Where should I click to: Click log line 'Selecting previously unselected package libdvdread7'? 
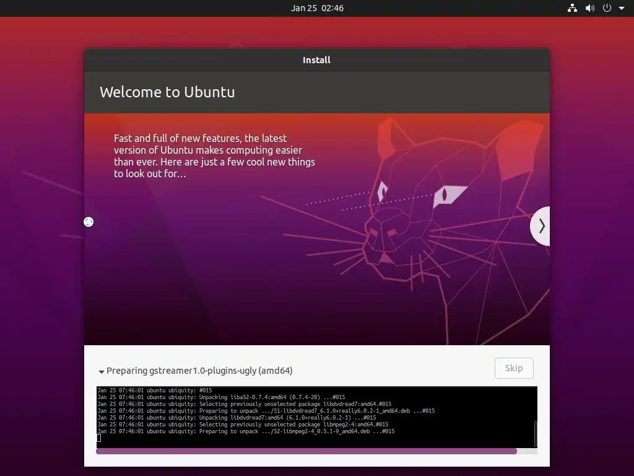pyautogui.click(x=244, y=404)
